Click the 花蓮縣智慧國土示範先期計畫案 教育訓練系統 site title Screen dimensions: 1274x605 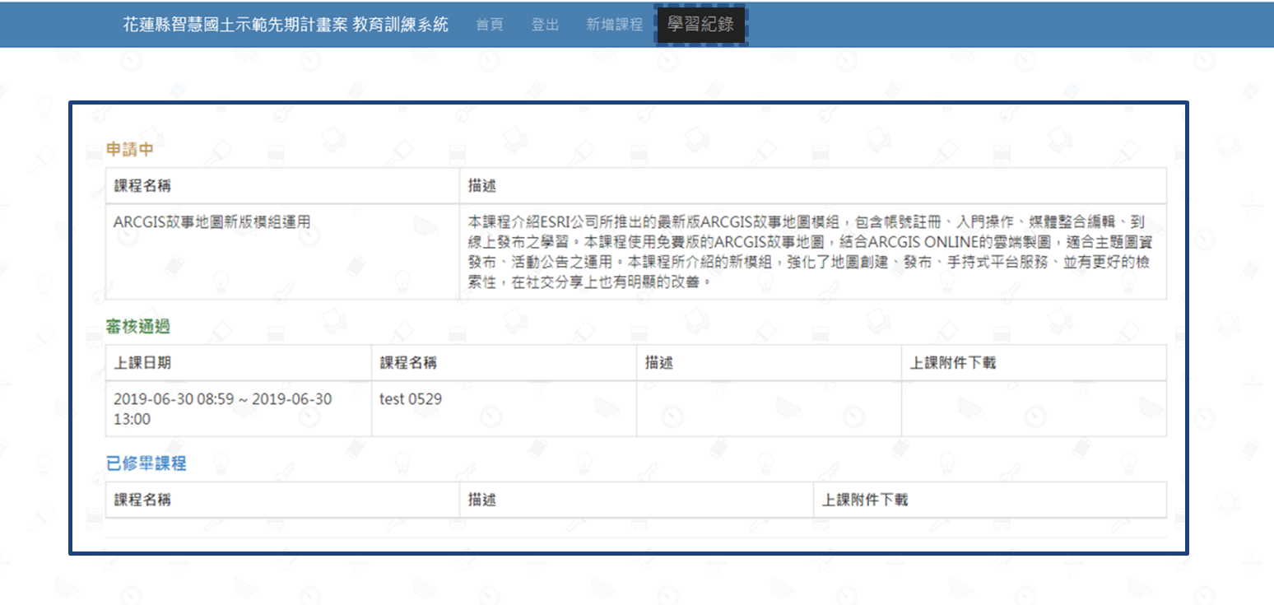coord(286,25)
